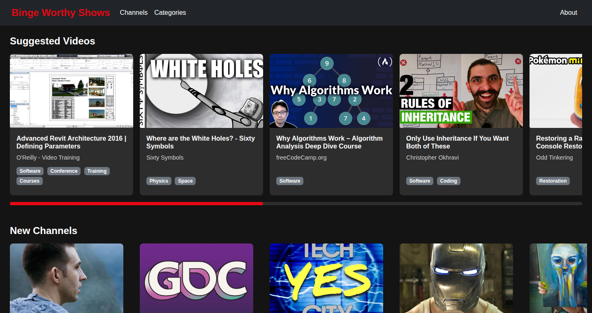Image resolution: width=592 pixels, height=313 pixels.
Task: Open the Binge Worthy Shows home link
Action: [x=61, y=13]
